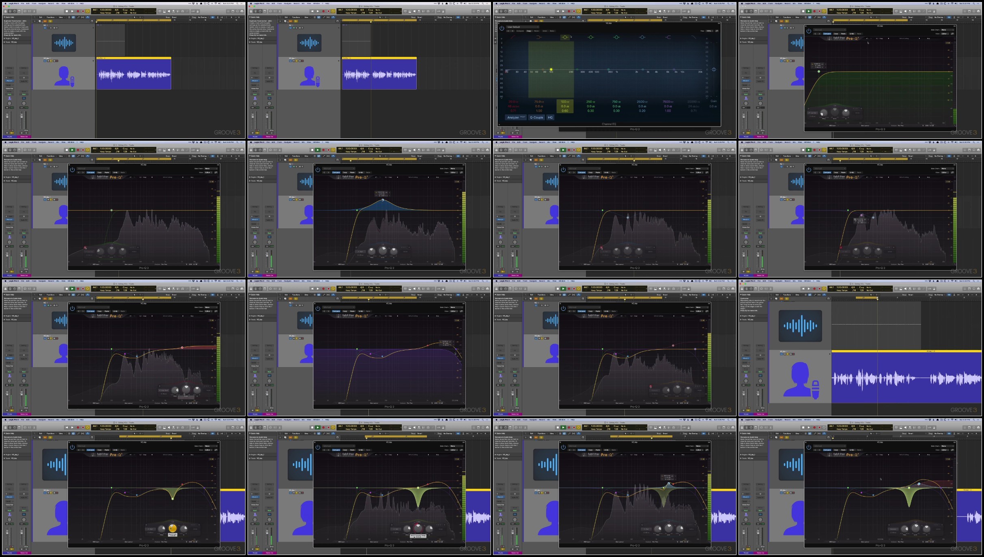984x557 pixels.
Task: Select the highlighted yellow bell band icon in Channel EQ
Action: point(565,37)
